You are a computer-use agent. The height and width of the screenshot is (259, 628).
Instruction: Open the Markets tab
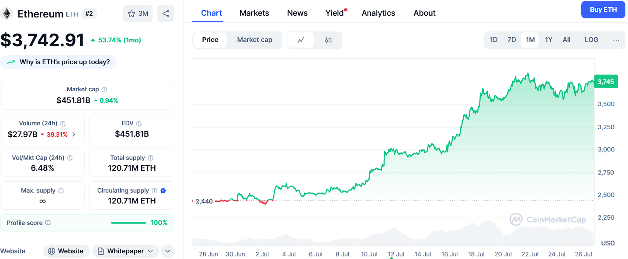point(254,13)
